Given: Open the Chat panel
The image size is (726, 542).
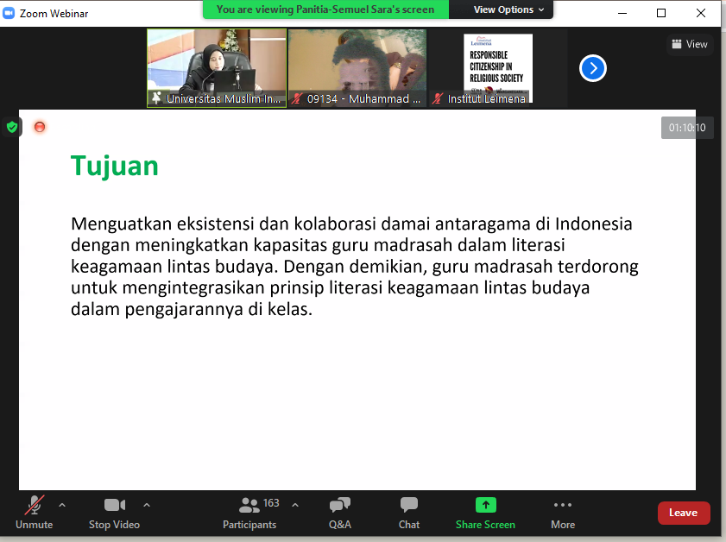Looking at the screenshot, I should [409, 513].
